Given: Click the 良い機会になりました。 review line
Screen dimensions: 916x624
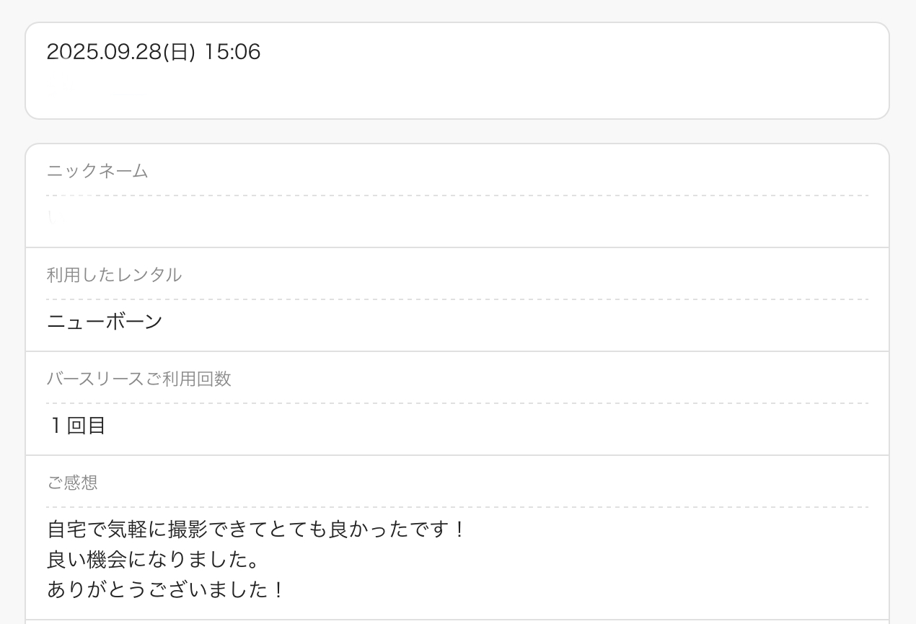Looking at the screenshot, I should coord(153,561).
